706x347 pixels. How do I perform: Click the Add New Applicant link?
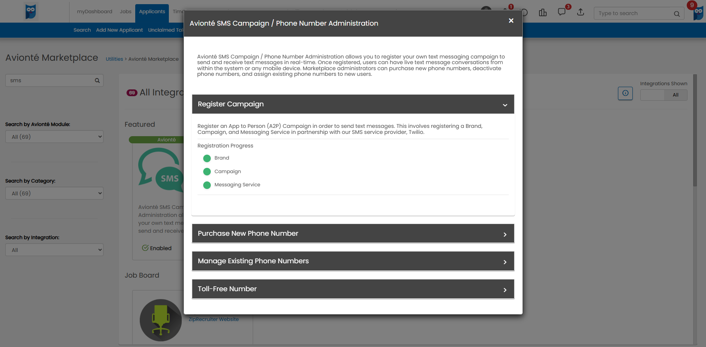[x=119, y=30]
